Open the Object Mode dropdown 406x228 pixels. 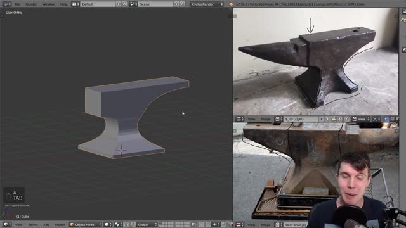point(85,225)
